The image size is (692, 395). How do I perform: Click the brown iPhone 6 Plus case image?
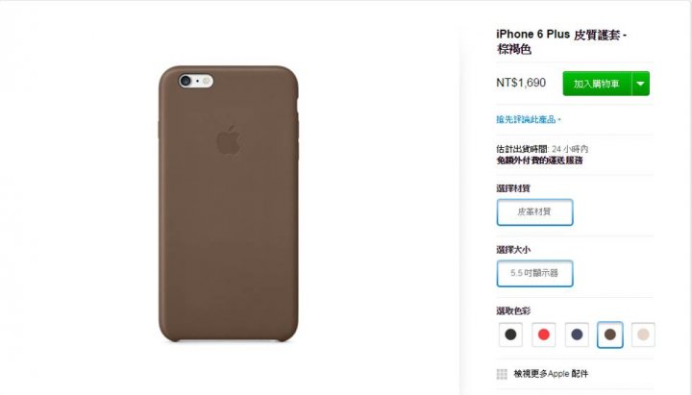(229, 204)
